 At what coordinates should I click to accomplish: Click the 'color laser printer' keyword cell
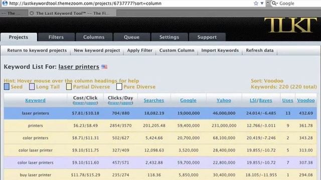tap(36, 150)
